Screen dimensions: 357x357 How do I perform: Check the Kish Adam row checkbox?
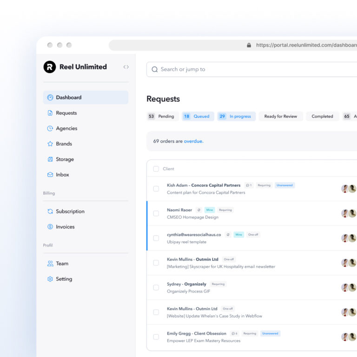point(156,189)
